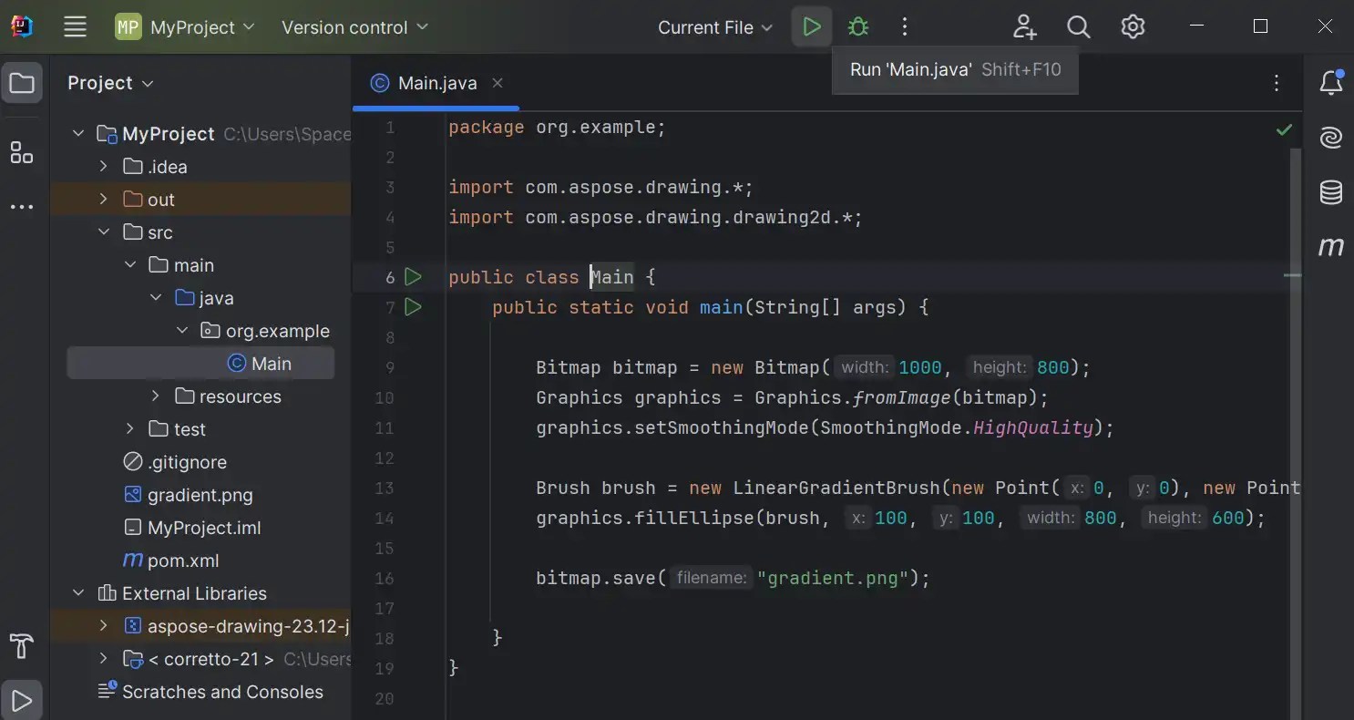Show the Notifications panel
The width and height of the screenshot is (1354, 720).
coord(1330,82)
